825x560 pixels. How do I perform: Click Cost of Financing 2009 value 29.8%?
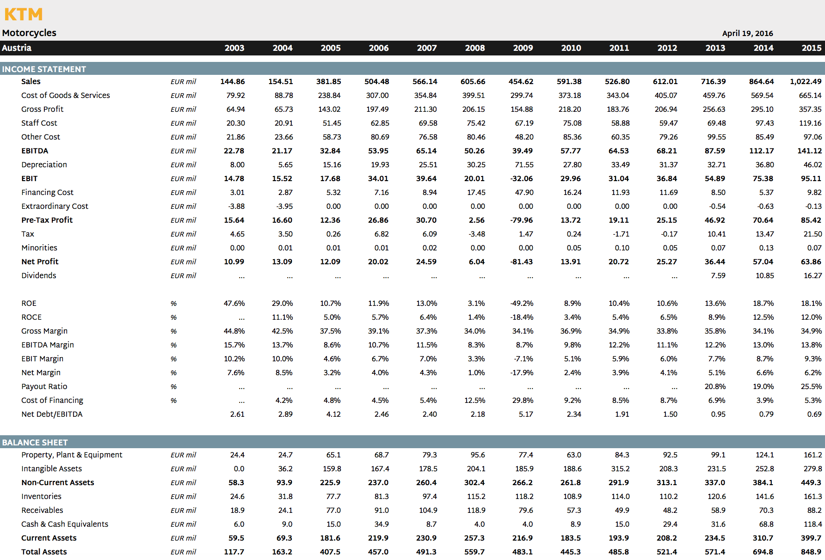coord(523,400)
